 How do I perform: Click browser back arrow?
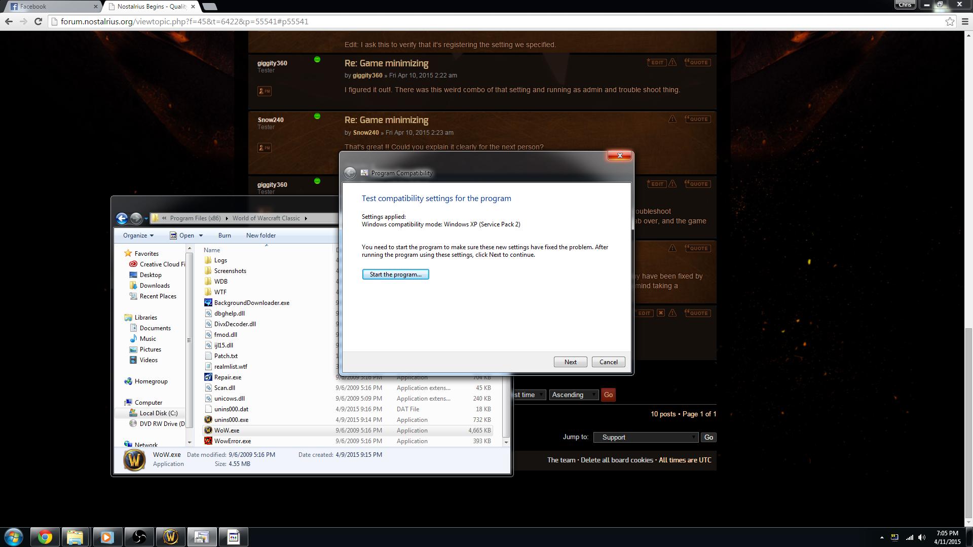pos(9,22)
